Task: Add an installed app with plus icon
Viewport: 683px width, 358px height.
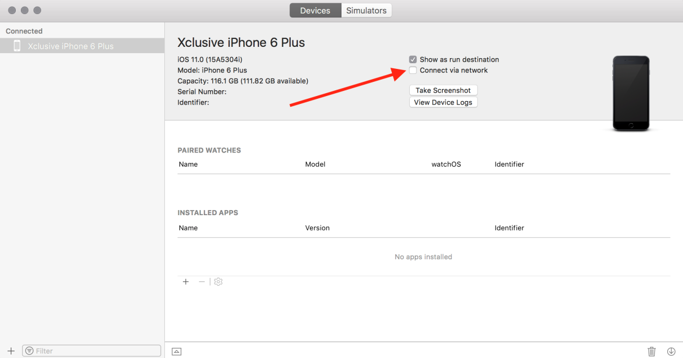Action: point(185,281)
